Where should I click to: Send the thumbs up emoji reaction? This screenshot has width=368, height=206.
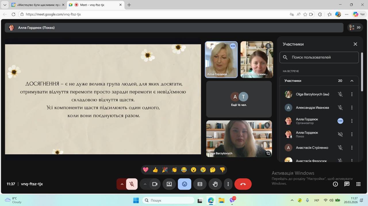pyautogui.click(x=155, y=170)
